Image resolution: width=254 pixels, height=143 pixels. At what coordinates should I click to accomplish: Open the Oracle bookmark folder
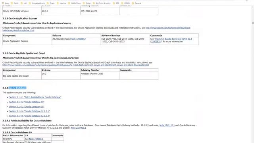[x=51, y=3]
